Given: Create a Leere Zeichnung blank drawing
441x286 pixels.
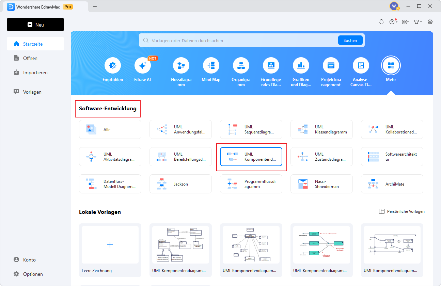Looking at the screenshot, I should (110, 245).
